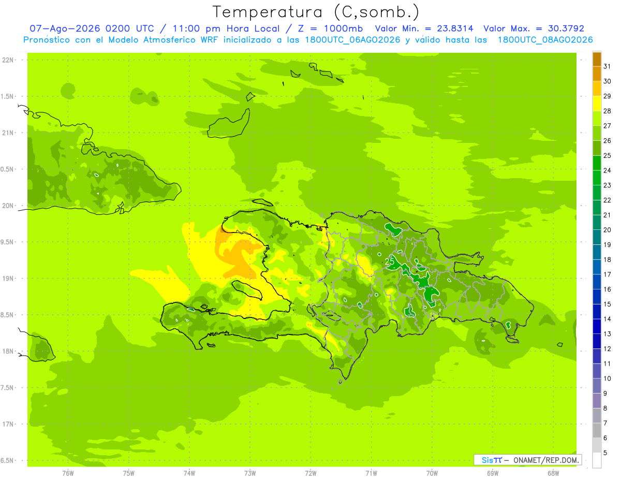Click legend value 20
Image resolution: width=621 pixels, height=480 pixels.
[608, 230]
